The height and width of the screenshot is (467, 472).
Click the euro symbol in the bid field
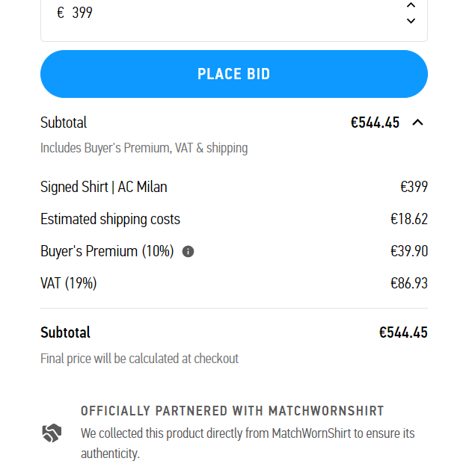[x=61, y=13]
